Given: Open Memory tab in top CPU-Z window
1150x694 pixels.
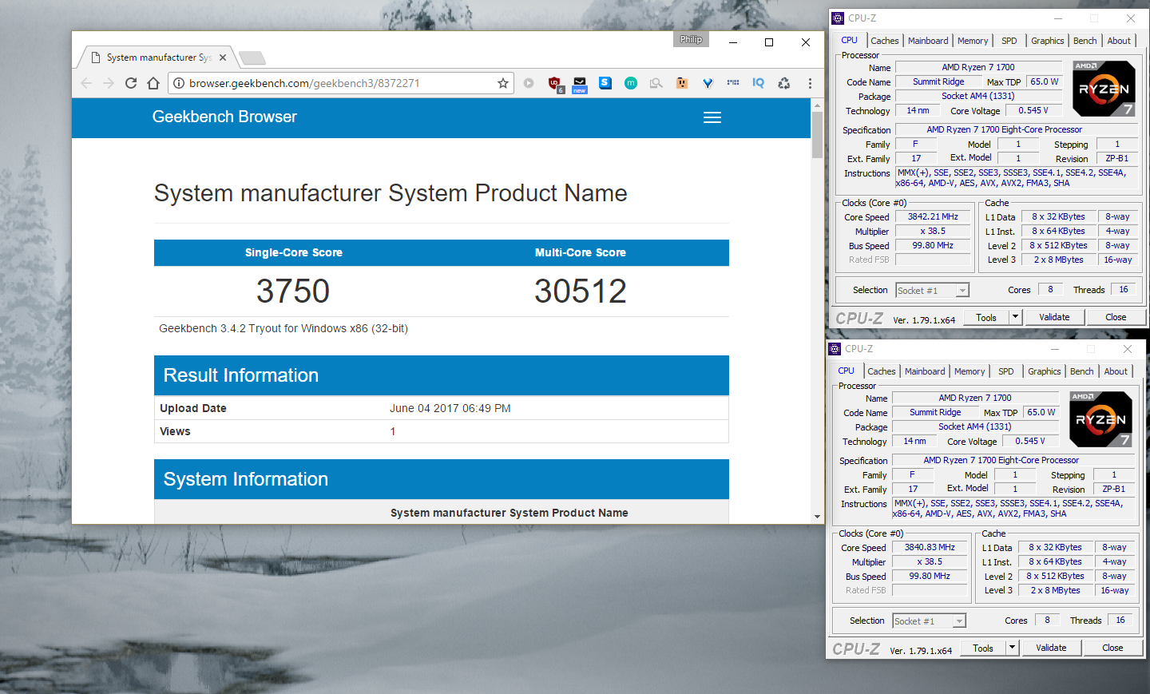Looking at the screenshot, I should (x=973, y=41).
